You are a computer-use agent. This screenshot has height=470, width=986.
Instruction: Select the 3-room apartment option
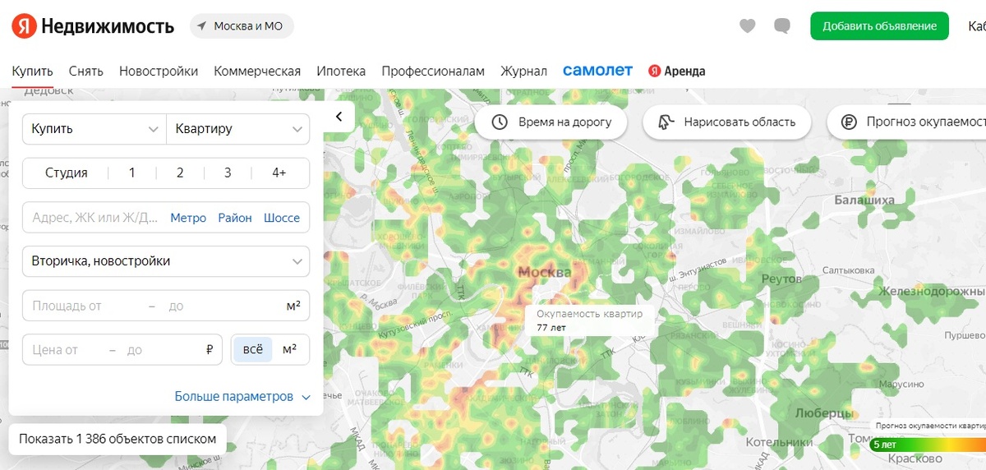228,173
